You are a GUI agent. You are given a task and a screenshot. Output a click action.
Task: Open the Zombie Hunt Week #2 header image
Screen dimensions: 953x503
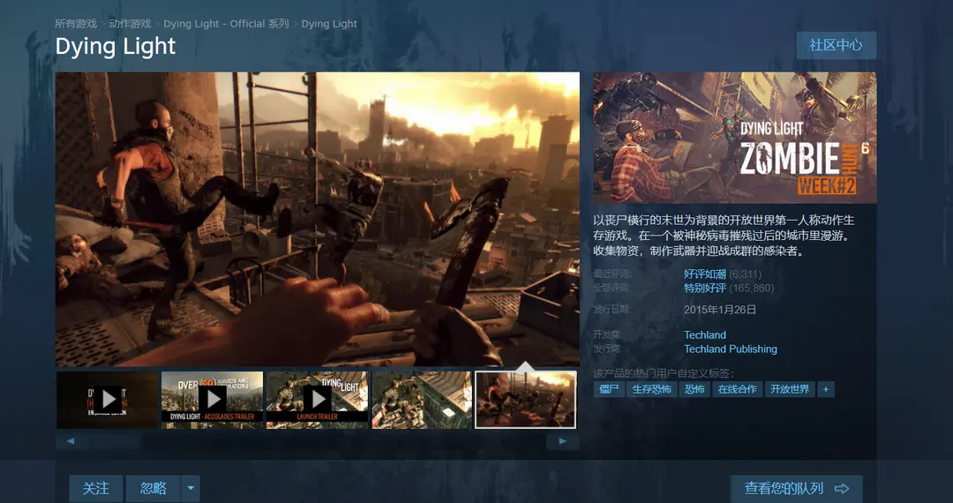pos(735,138)
